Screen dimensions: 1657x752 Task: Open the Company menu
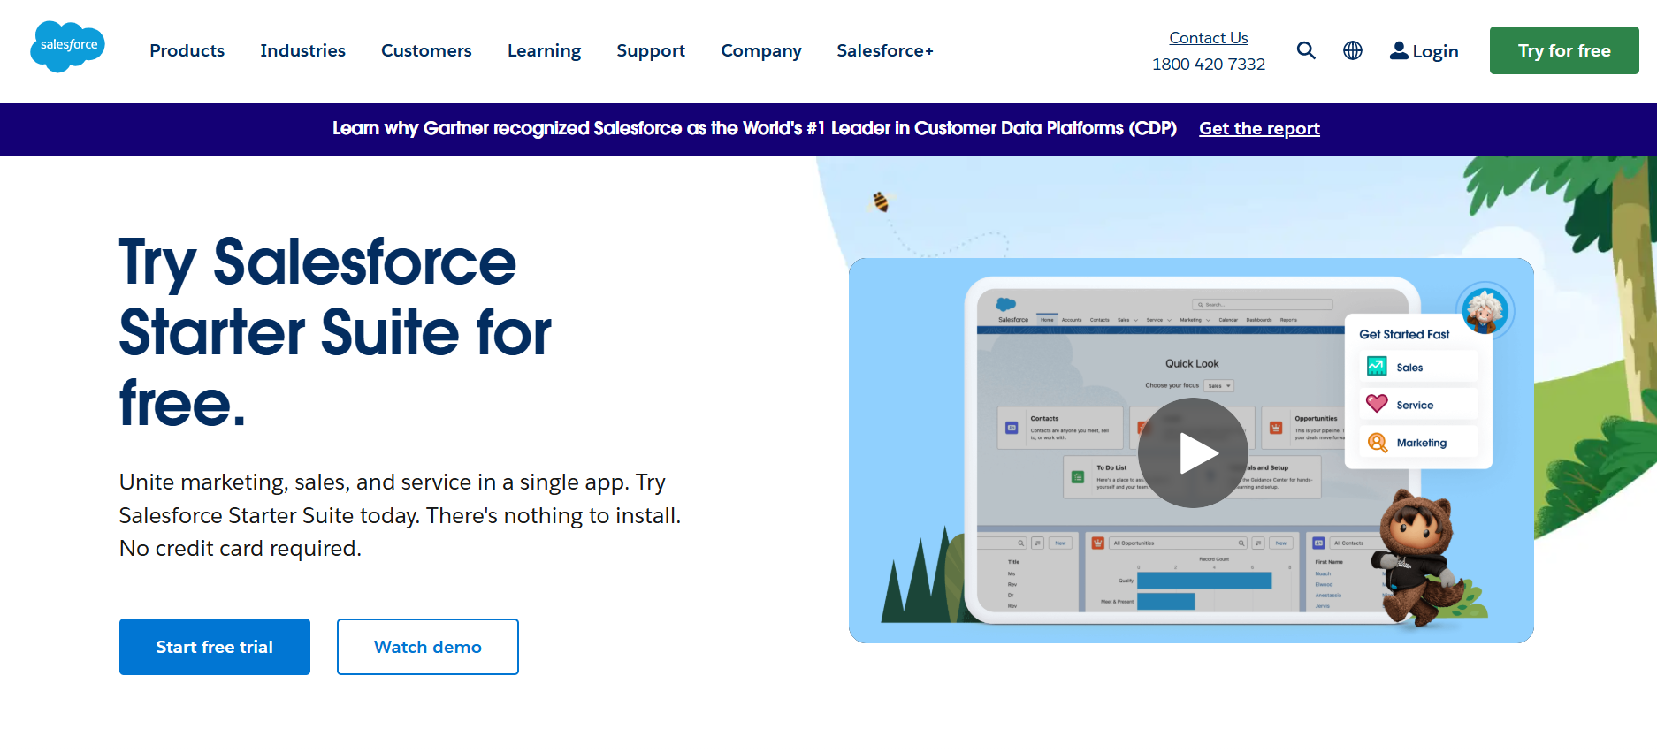pyautogui.click(x=760, y=50)
